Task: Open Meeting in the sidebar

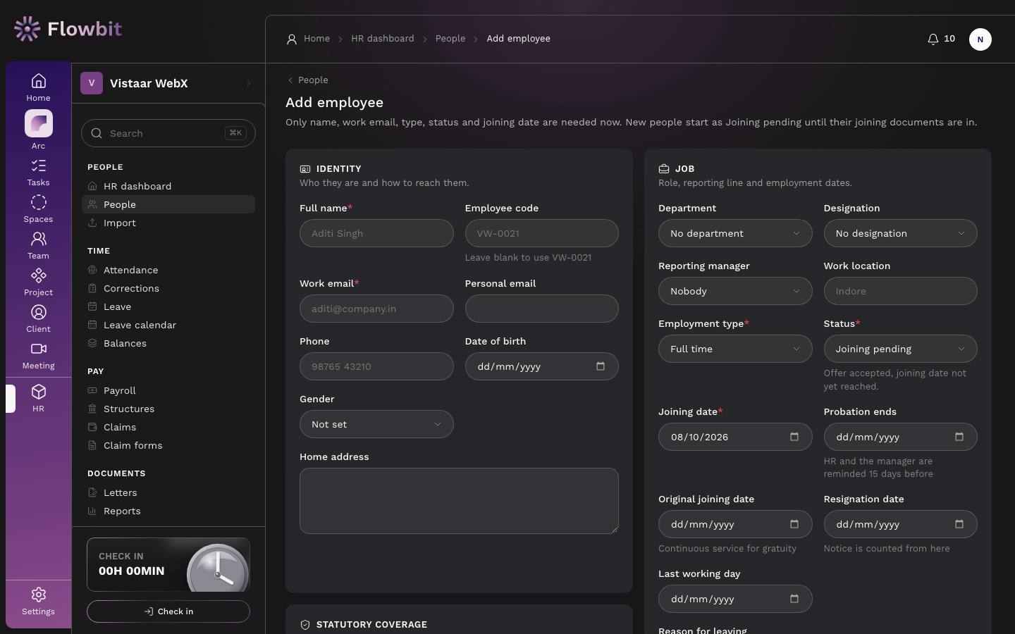Action: [38, 356]
